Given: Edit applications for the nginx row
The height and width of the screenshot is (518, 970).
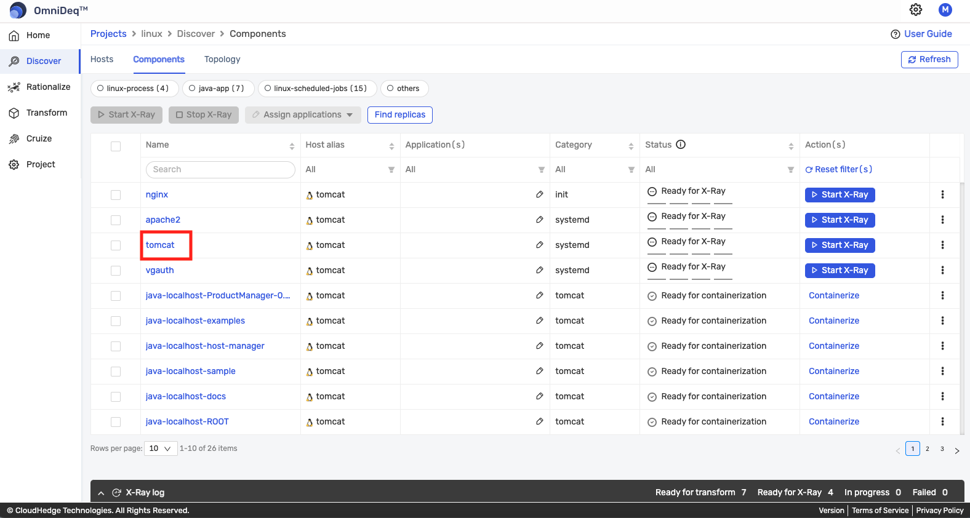Looking at the screenshot, I should [540, 194].
